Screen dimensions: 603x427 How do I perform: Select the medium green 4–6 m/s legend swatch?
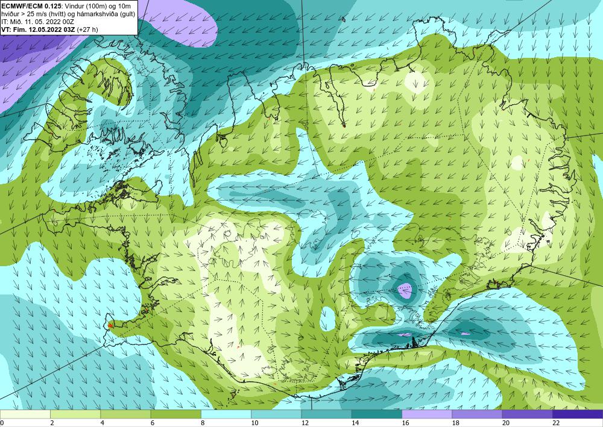click(x=125, y=414)
